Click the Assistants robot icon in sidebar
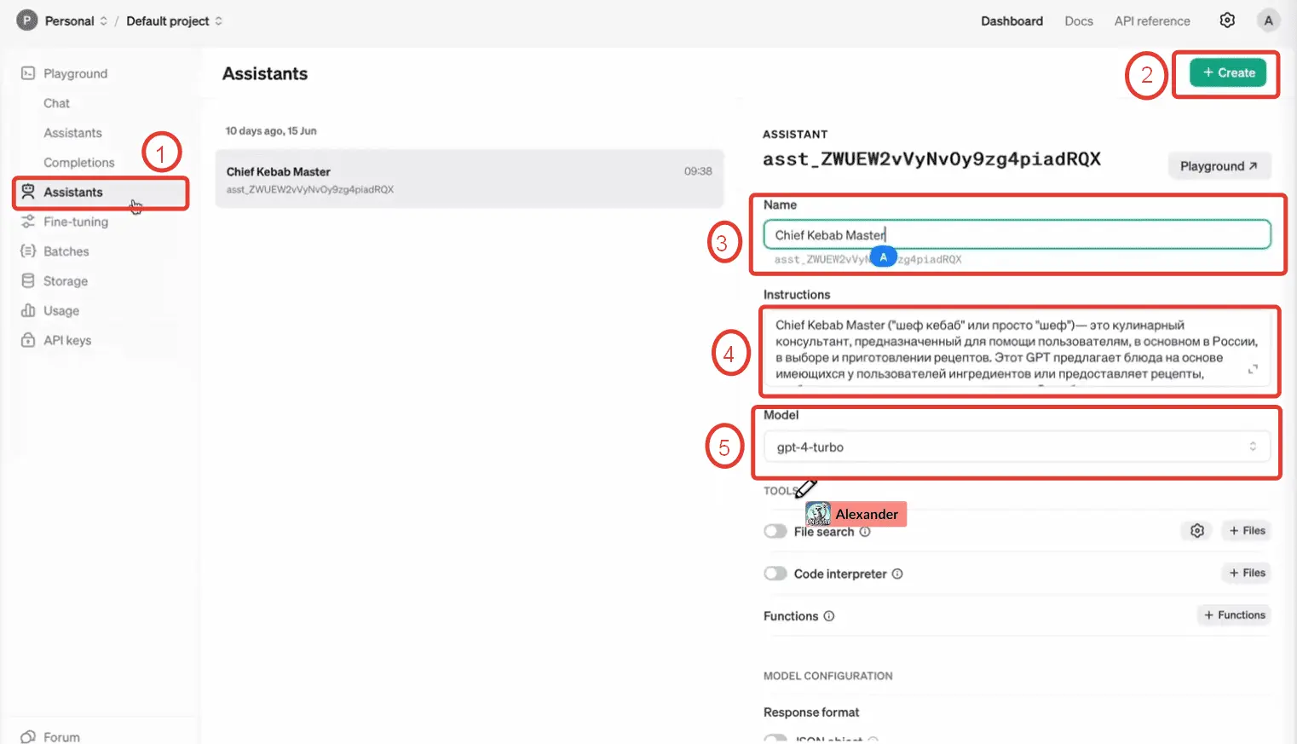Image resolution: width=1297 pixels, height=744 pixels. click(x=28, y=192)
